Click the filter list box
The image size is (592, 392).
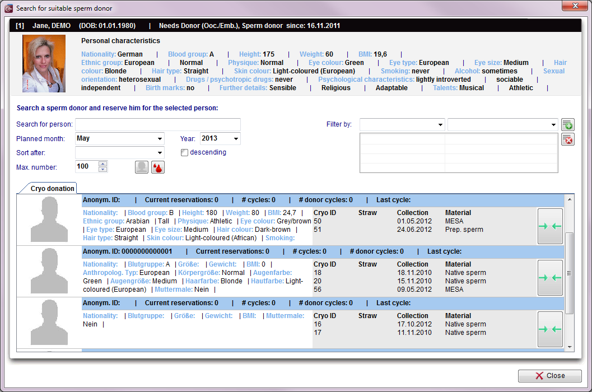coord(459,153)
